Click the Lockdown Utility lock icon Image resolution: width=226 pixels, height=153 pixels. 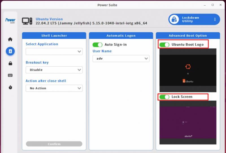click(x=174, y=19)
